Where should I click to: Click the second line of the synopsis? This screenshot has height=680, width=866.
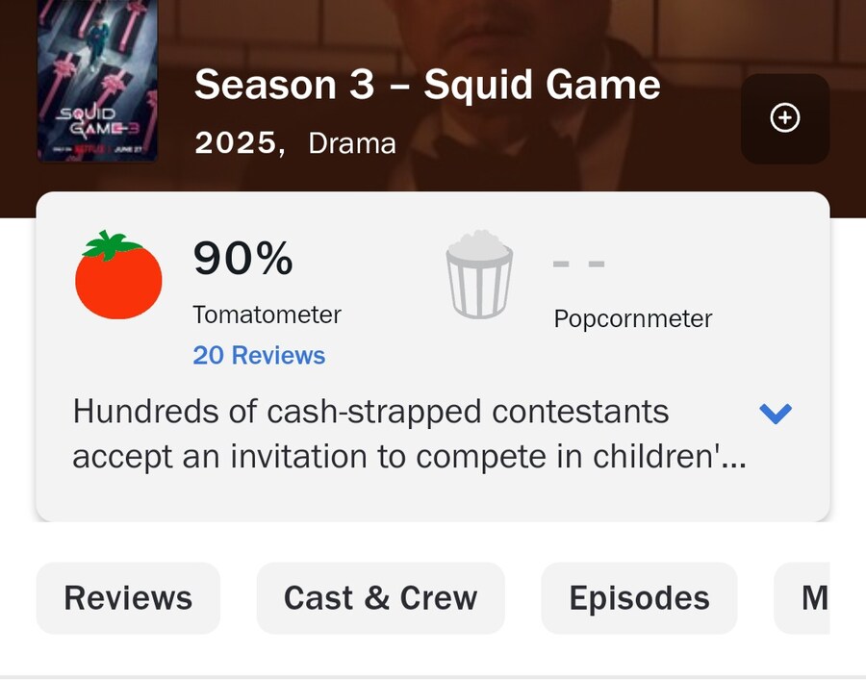tap(409, 457)
